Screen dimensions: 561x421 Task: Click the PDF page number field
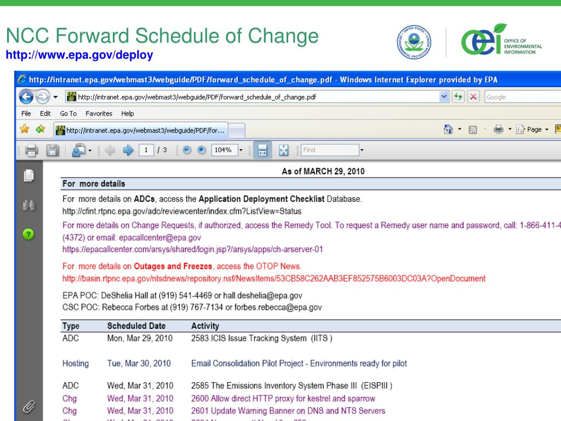coord(146,150)
